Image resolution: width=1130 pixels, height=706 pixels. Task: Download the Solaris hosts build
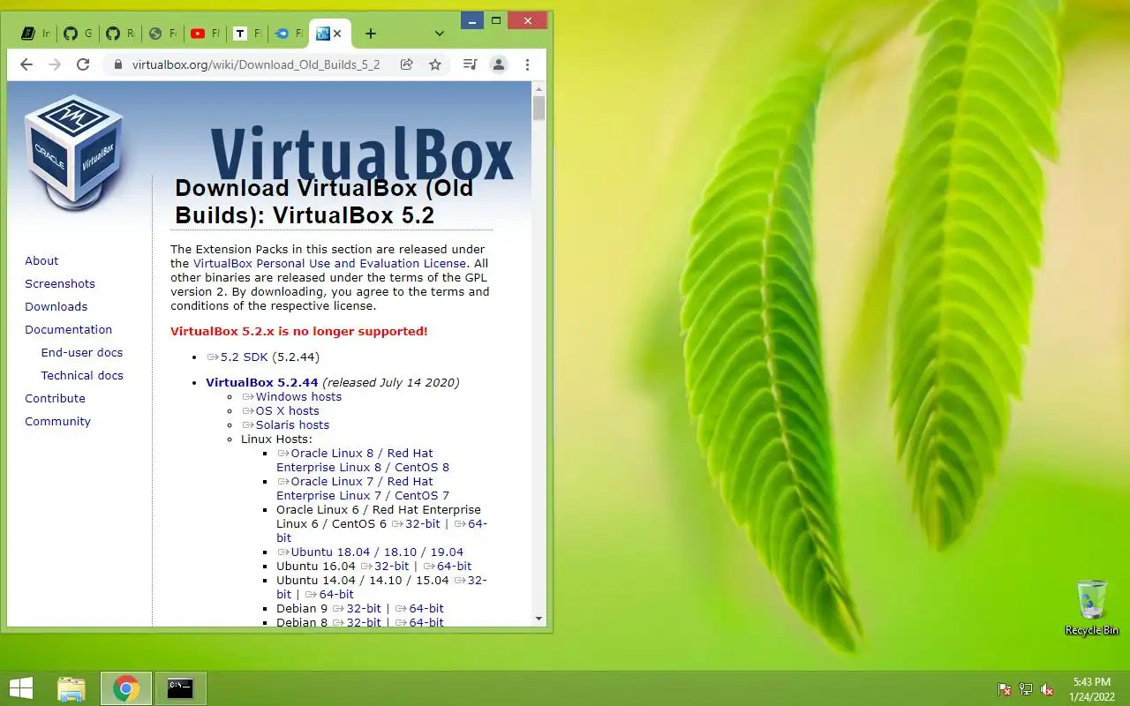286,425
